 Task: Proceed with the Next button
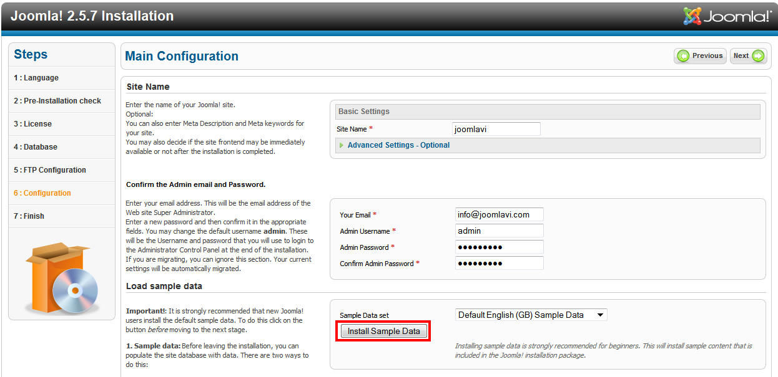pyautogui.click(x=748, y=56)
